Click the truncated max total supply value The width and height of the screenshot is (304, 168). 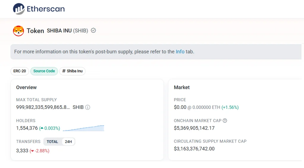[x=43, y=107]
